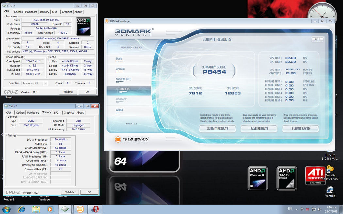Click the EN language indicator
Screen dimensions: 343x214
tap(290, 209)
